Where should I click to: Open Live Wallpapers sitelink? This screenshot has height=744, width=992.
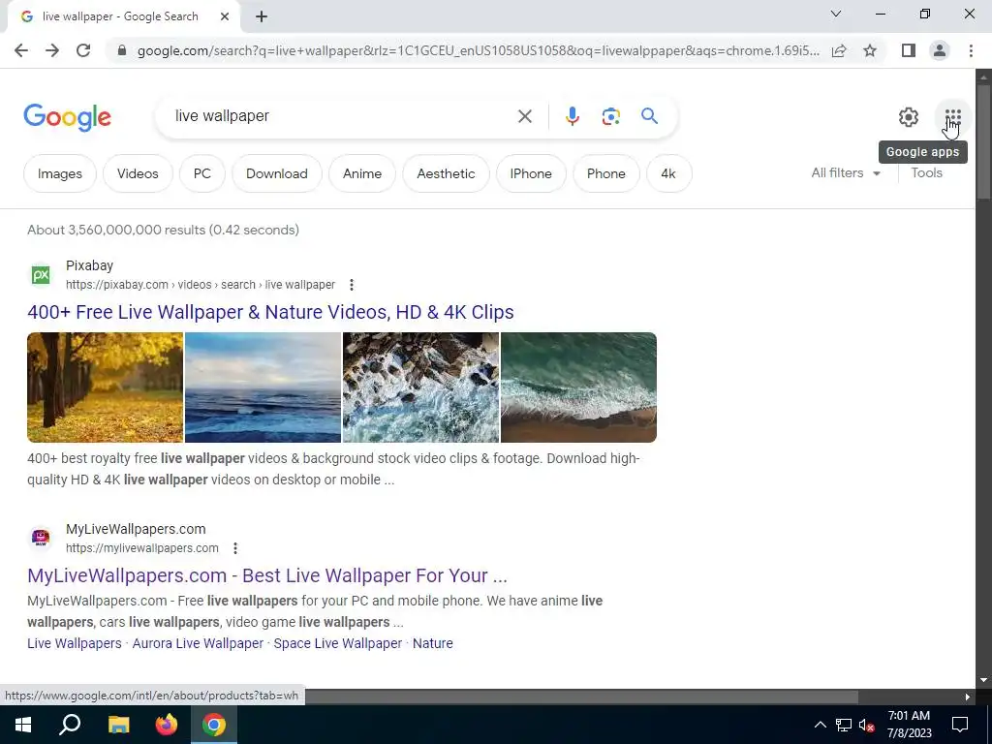click(x=74, y=643)
